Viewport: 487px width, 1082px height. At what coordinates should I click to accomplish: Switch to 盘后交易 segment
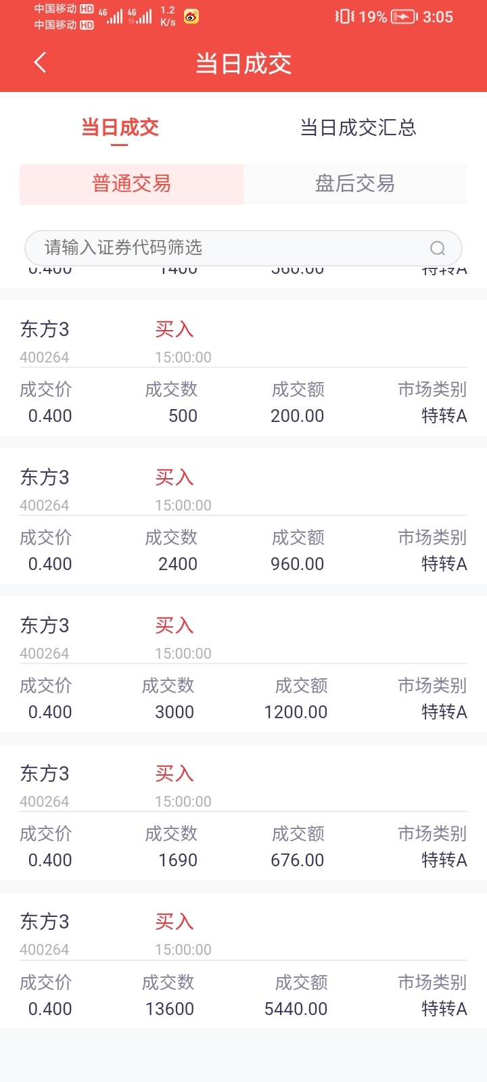[355, 184]
